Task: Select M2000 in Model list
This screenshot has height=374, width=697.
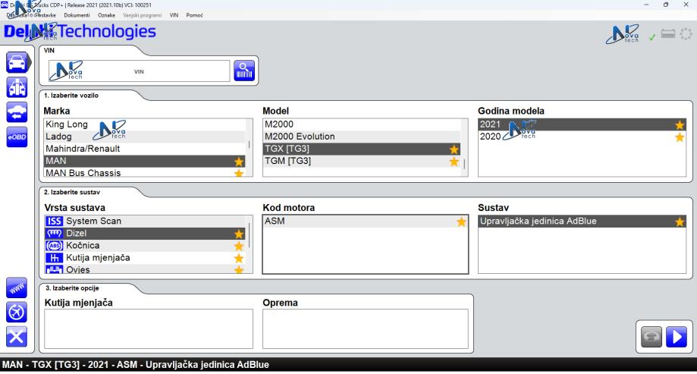Action: pos(362,124)
